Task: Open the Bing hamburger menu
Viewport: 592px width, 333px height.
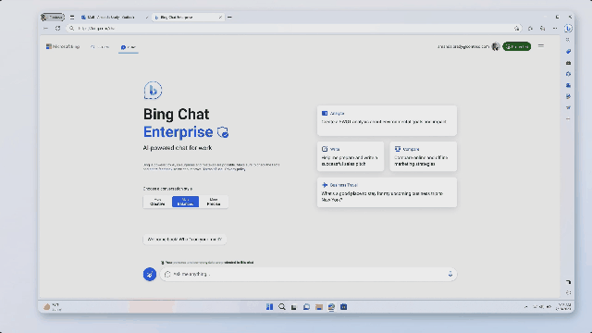Action: [x=541, y=46]
